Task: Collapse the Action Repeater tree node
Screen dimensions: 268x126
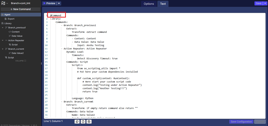Action: click(2, 40)
